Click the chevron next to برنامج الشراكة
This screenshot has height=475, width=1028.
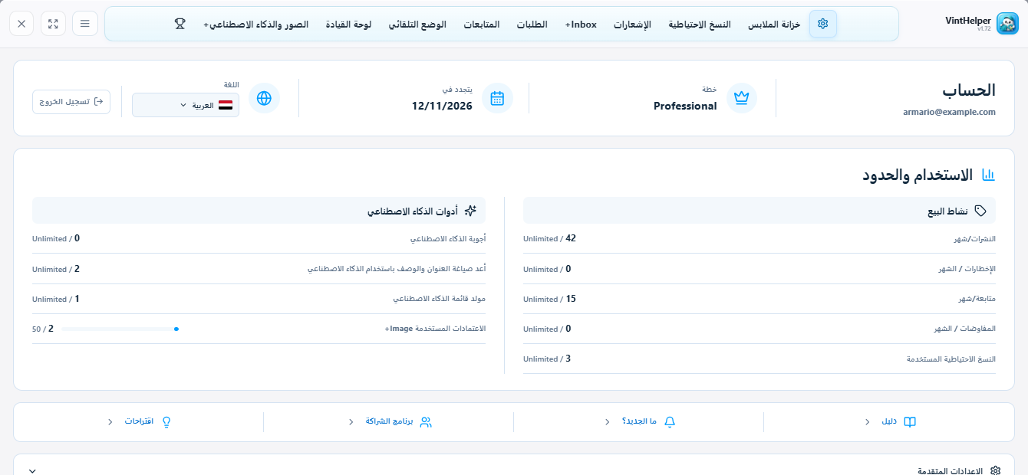point(351,422)
